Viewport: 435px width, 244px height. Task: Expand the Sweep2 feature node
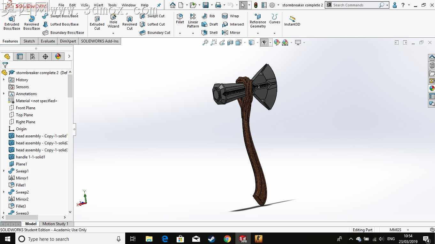[x=4, y=192]
